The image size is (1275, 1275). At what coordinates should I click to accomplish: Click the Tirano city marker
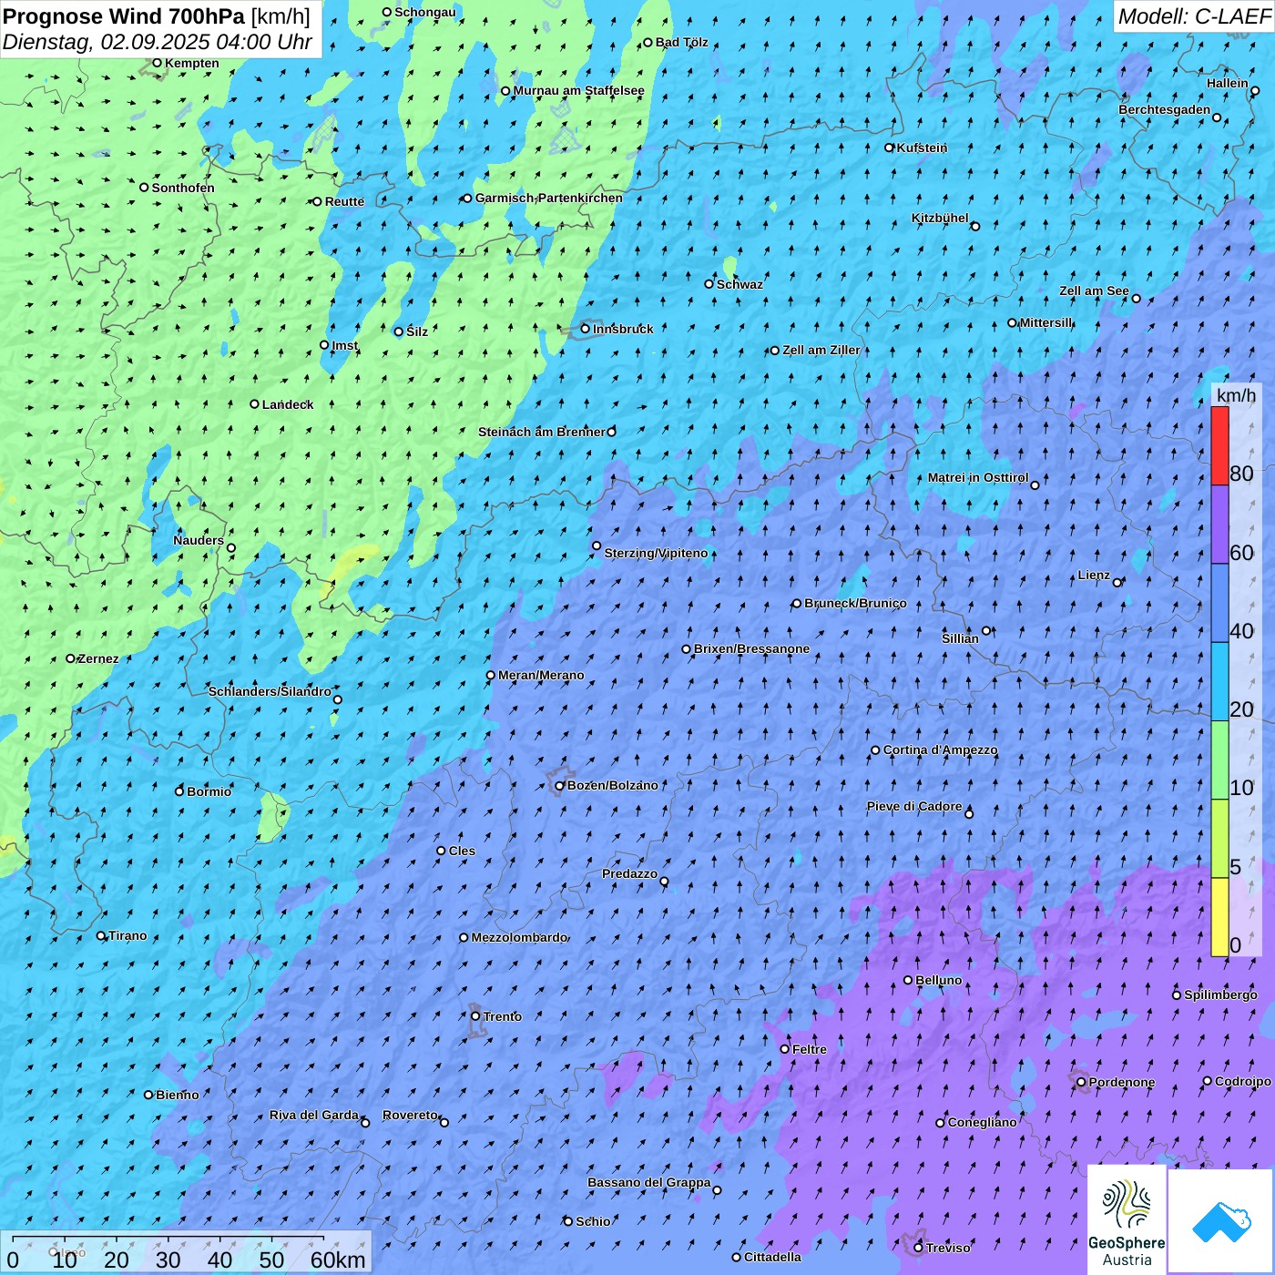pyautogui.click(x=101, y=935)
